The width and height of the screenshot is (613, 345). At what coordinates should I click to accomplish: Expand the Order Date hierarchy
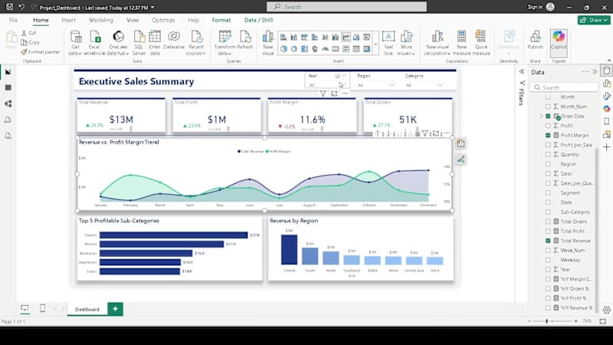pos(542,117)
